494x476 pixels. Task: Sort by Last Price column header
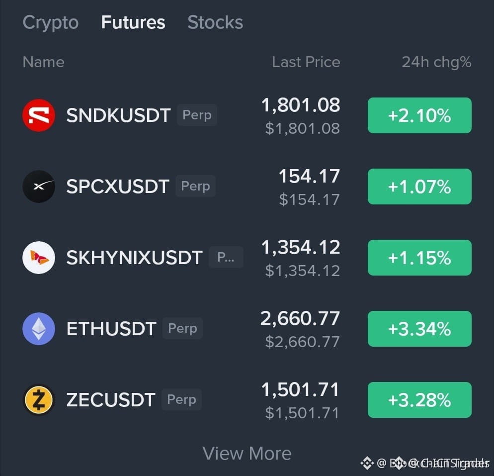click(306, 62)
